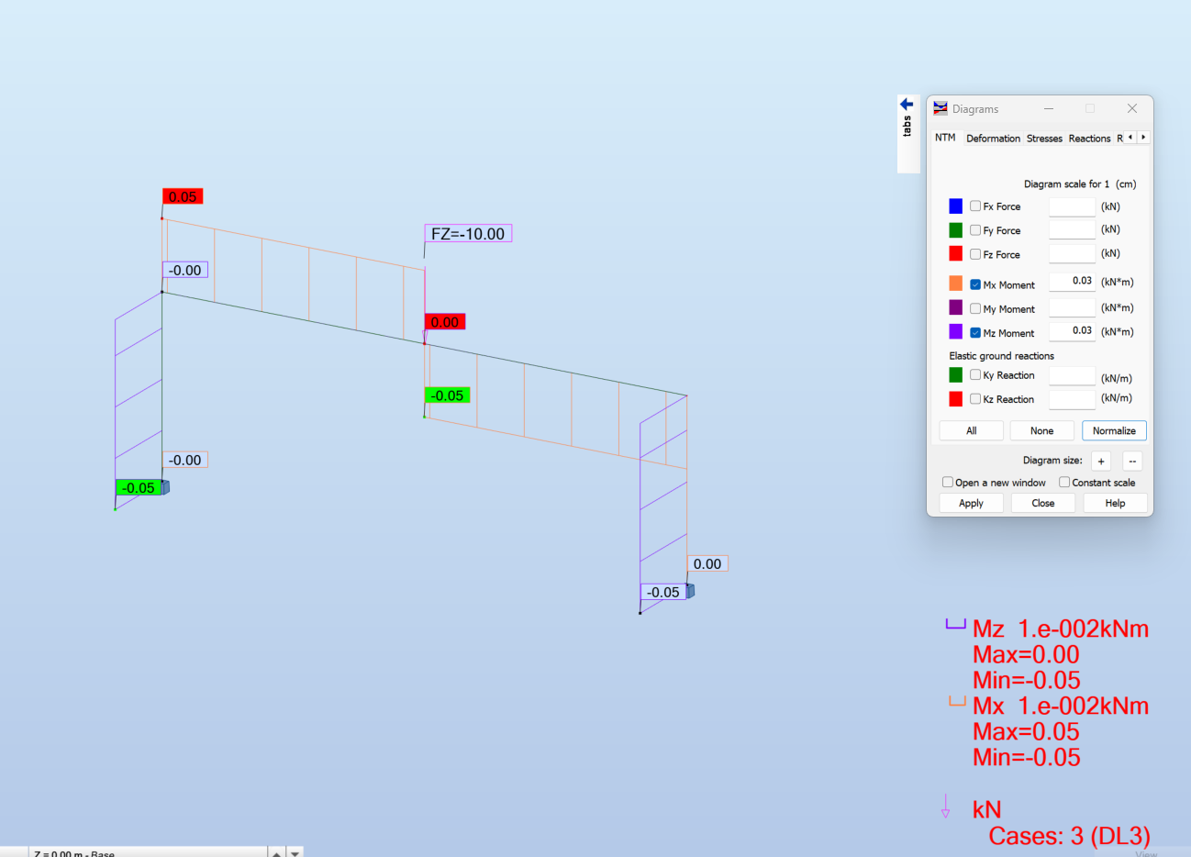The width and height of the screenshot is (1191, 857).
Task: Click the Fx Force scale input field
Action: point(1072,206)
